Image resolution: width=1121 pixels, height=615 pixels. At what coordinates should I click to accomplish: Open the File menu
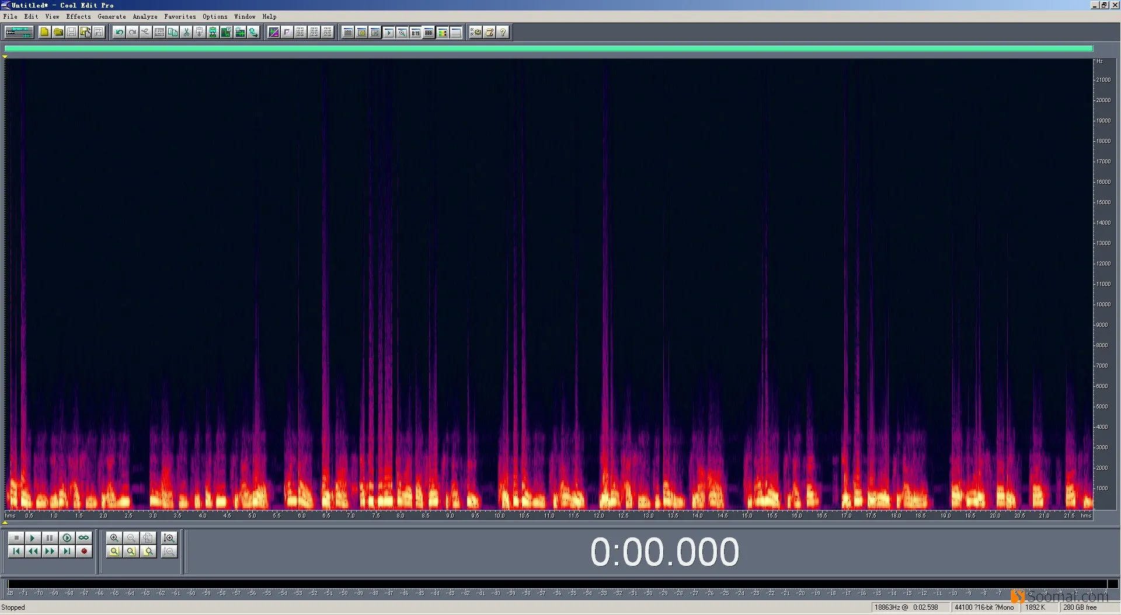[10, 16]
